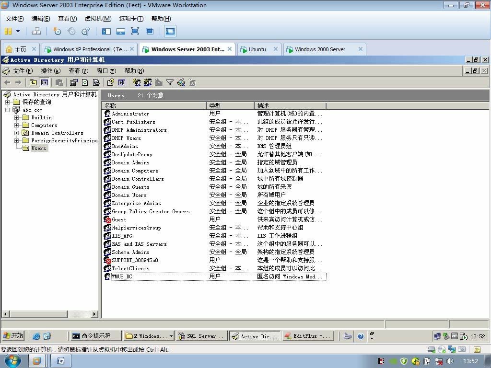Close the Ubuntu tab

coord(276,49)
